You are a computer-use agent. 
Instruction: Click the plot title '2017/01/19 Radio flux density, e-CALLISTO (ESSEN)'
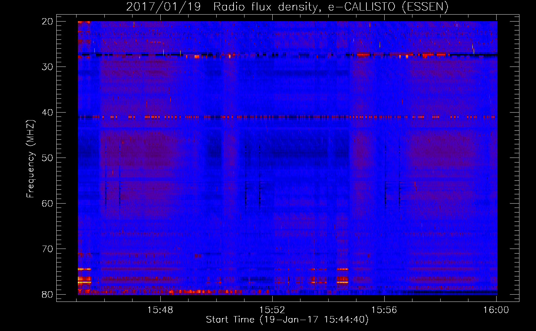pyautogui.click(x=287, y=7)
